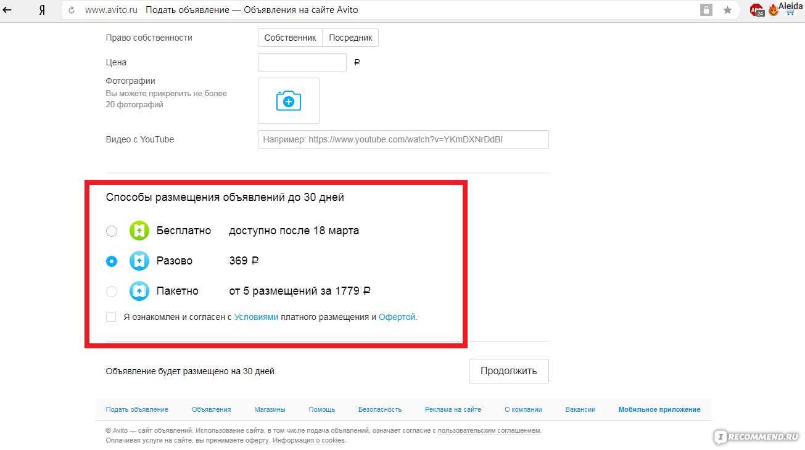Select the Пакетно radio button

(x=111, y=292)
